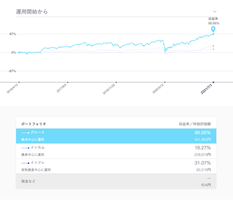Screen dimensions: 233x204
Task: Expand the 運用開始から period chevron
Action: (215, 11)
